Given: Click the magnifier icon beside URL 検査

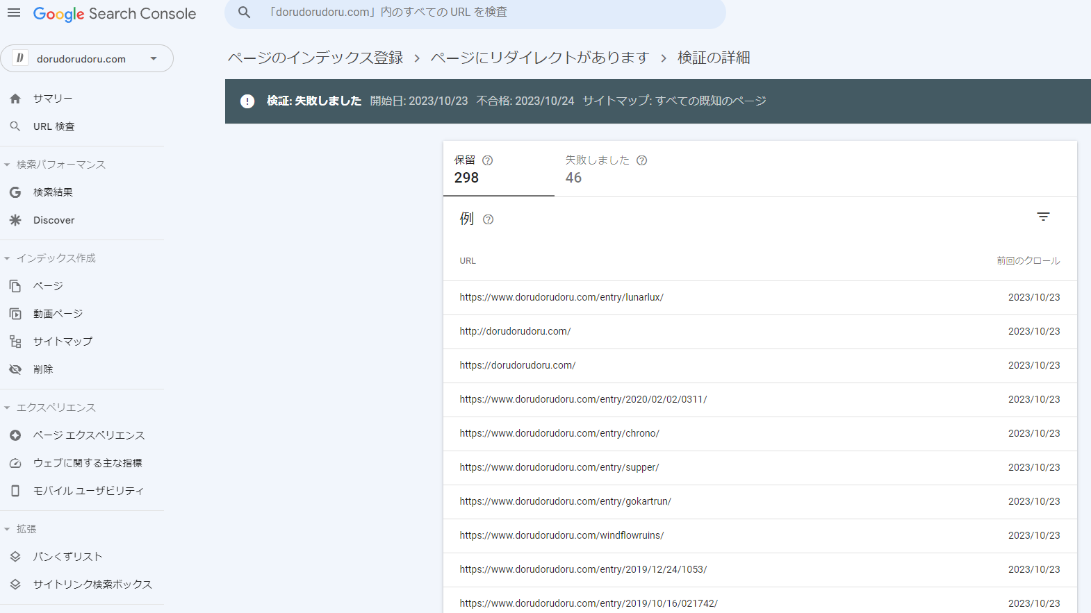Looking at the screenshot, I should pos(15,126).
